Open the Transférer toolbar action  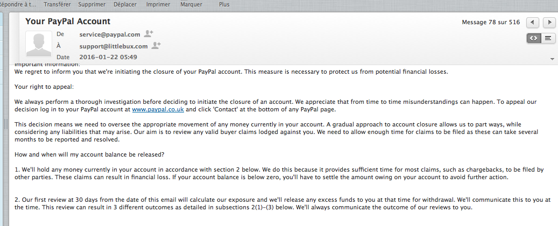[x=57, y=4]
